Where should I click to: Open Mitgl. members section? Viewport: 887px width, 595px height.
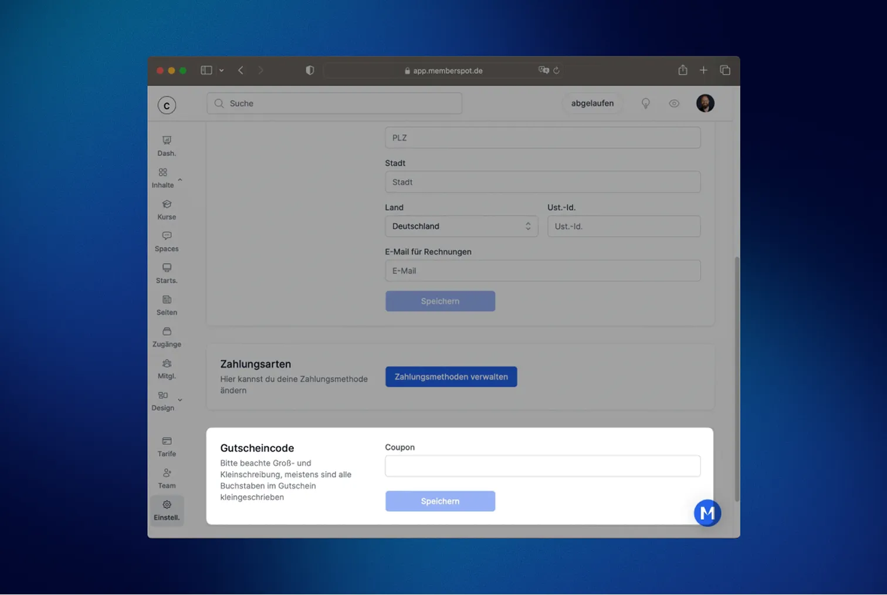(x=167, y=369)
